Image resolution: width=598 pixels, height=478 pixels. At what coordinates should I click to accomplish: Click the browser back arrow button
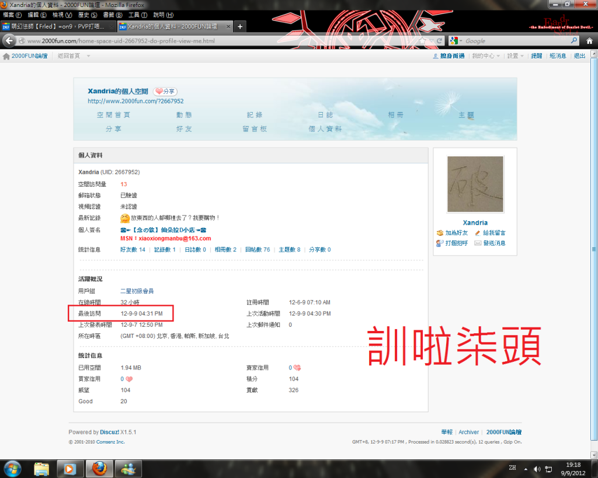coord(9,41)
